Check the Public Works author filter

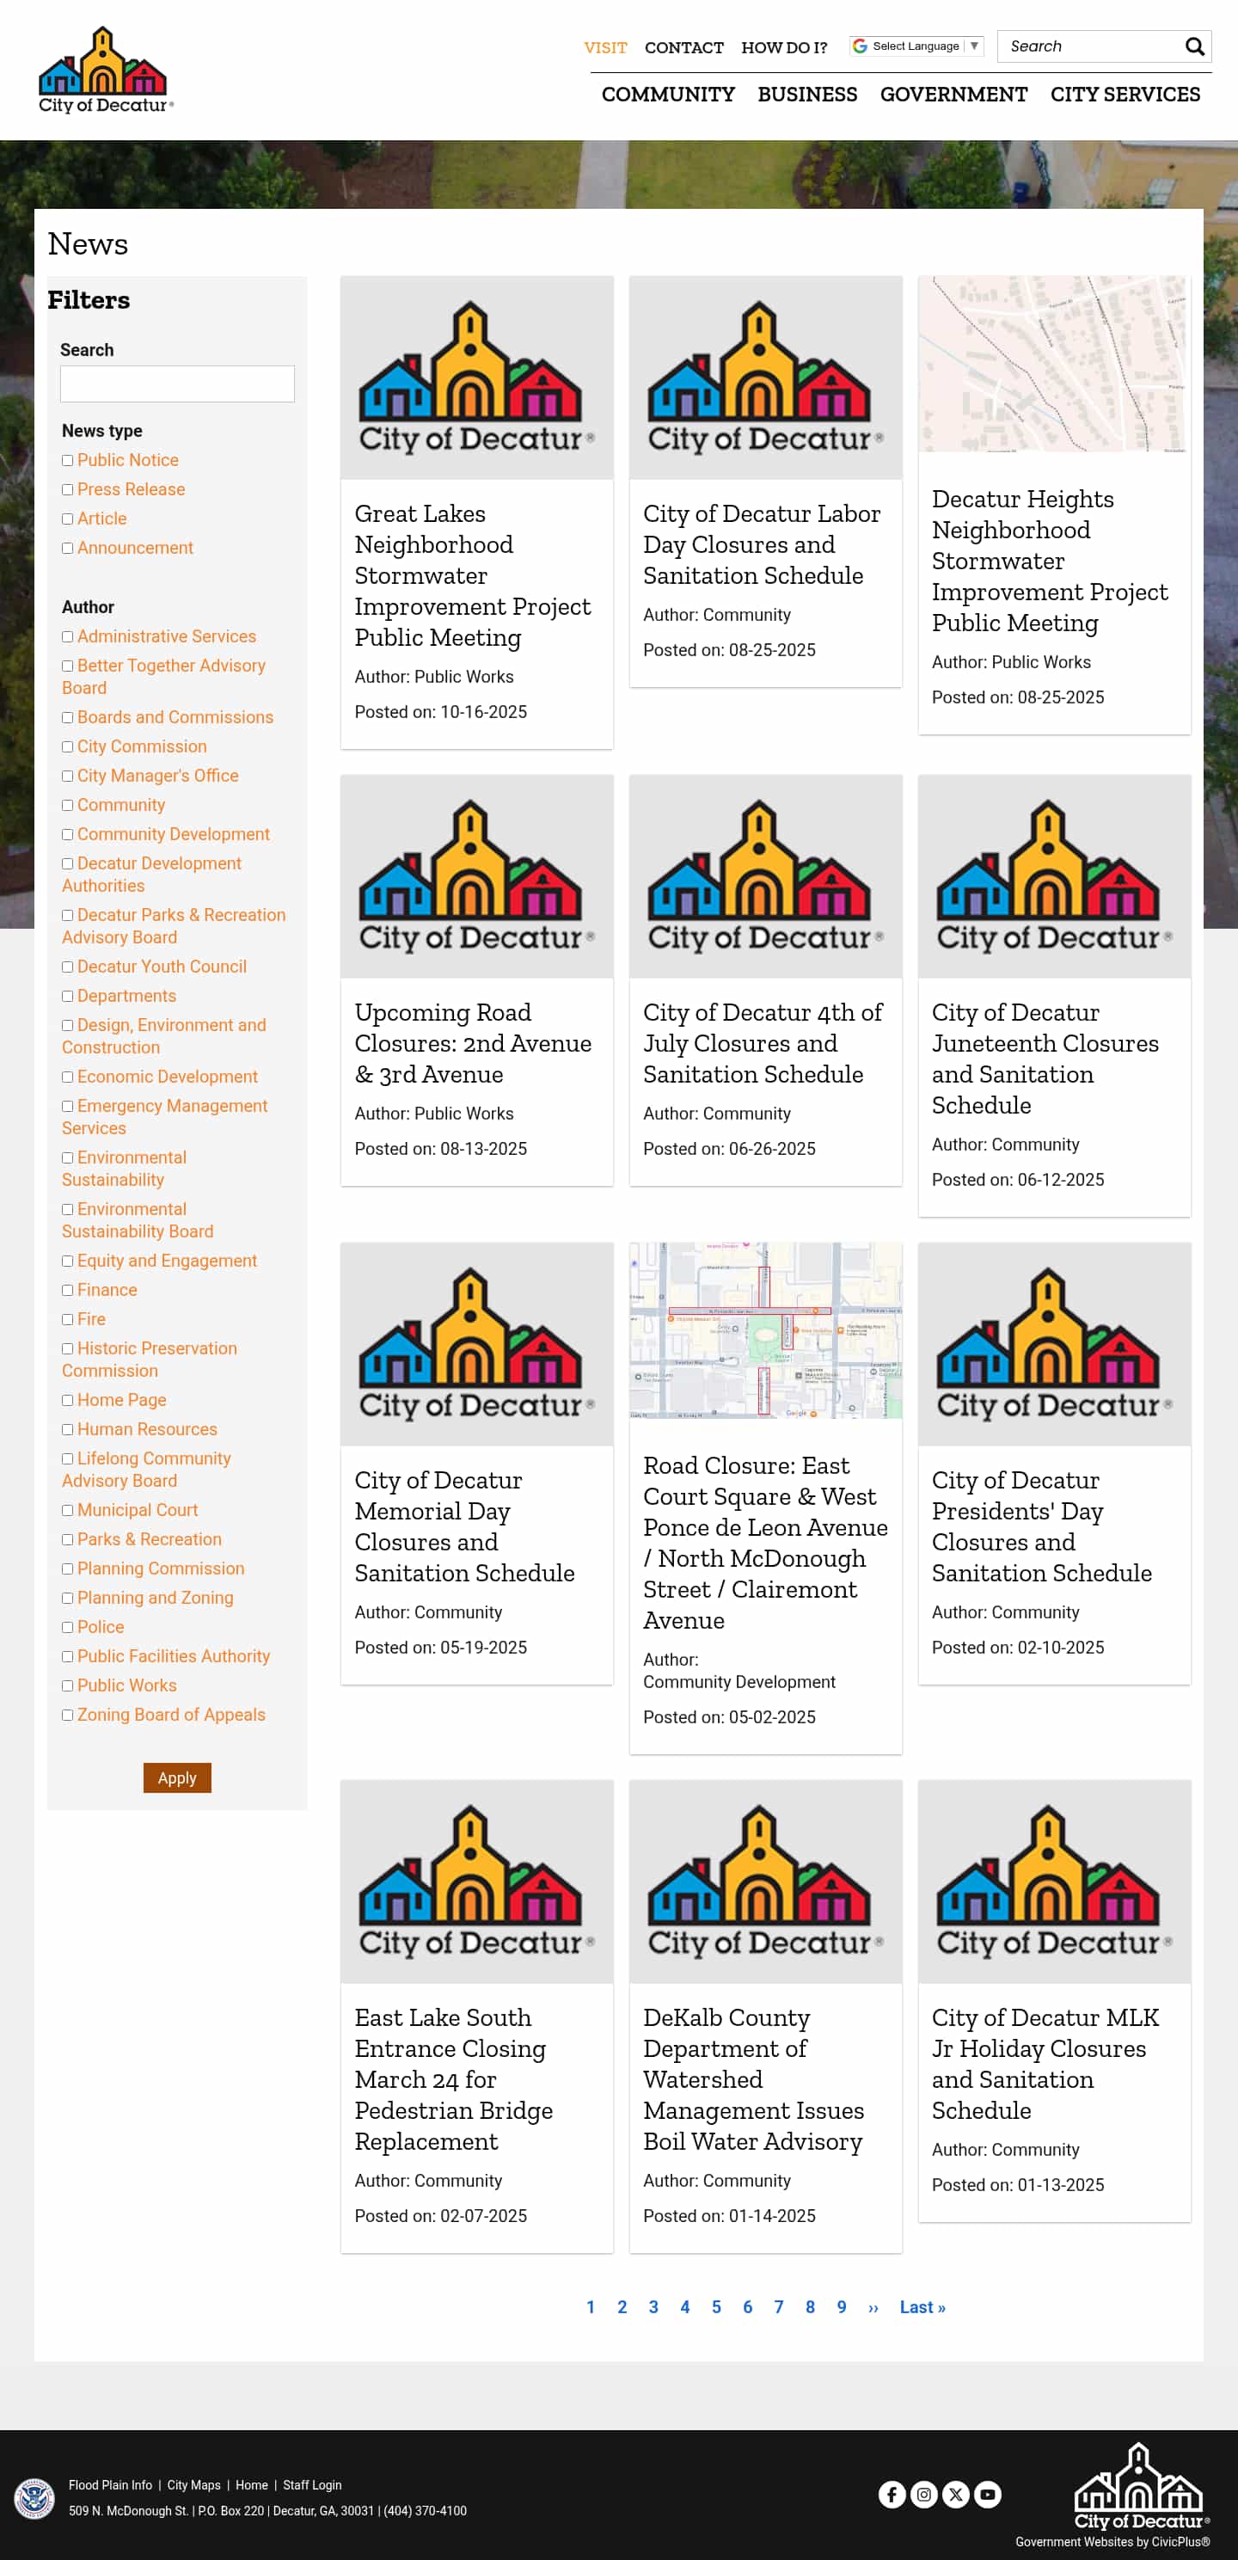(x=68, y=1686)
